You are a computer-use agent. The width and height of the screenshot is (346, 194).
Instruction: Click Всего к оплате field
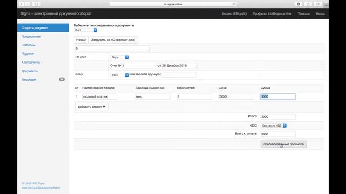(278, 134)
